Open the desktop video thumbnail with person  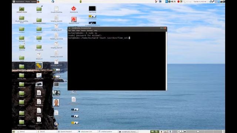point(56,93)
